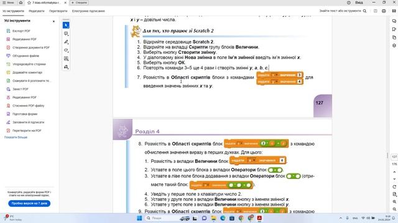398x223 pixels.
Task: Open the copy pages panel on right rail
Action: pyautogui.click(x=394, y=37)
